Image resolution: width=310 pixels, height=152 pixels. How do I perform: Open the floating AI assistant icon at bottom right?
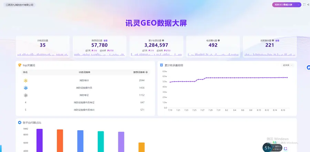tap(285, 149)
